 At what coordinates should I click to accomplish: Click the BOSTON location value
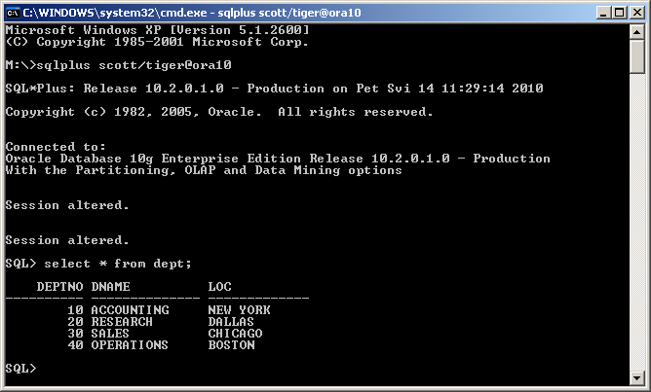point(231,345)
